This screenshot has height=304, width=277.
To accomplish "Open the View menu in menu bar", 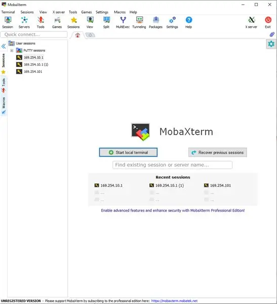I will pyautogui.click(x=43, y=12).
